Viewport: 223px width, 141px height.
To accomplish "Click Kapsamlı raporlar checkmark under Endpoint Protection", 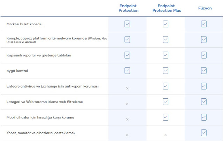I will [x=127, y=55].
